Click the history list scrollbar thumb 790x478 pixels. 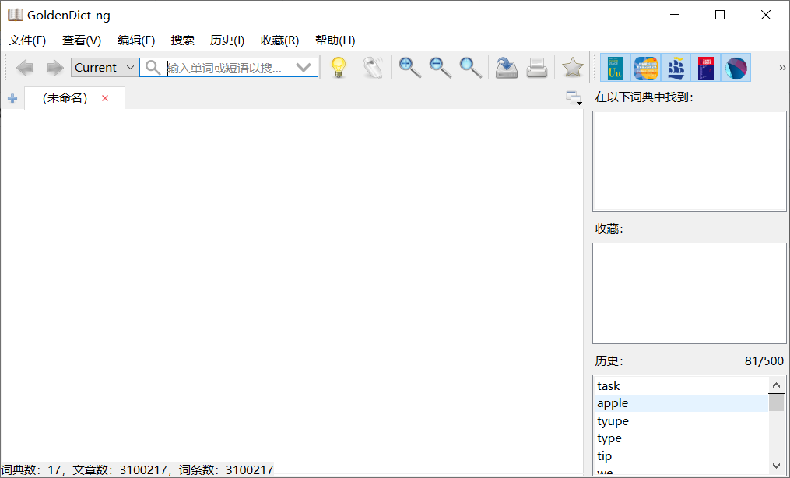tap(777, 402)
